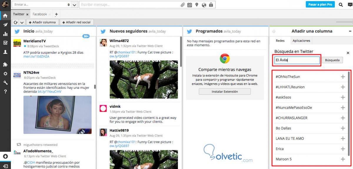Viewport: 353px width, 169px height.
Task: Close the Twitter tab
Action: 27,14
